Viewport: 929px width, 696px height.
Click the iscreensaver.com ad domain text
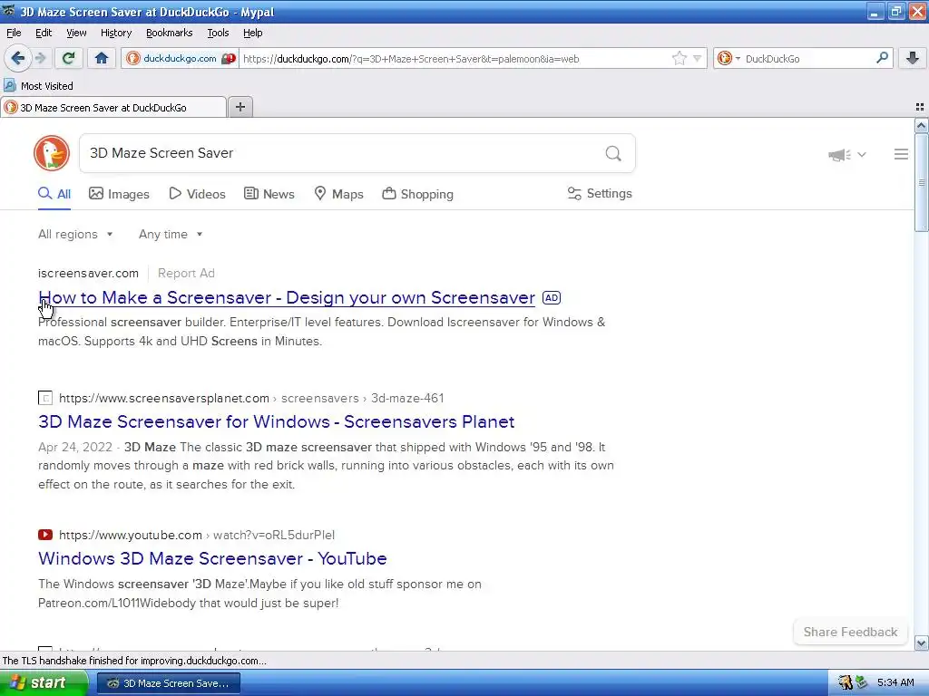(88, 274)
